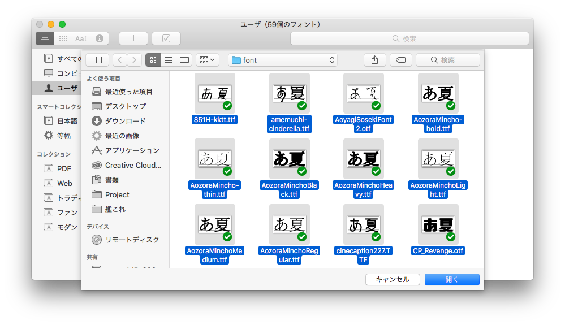Select 851H-kktt.ttf font thumbnail

215,93
